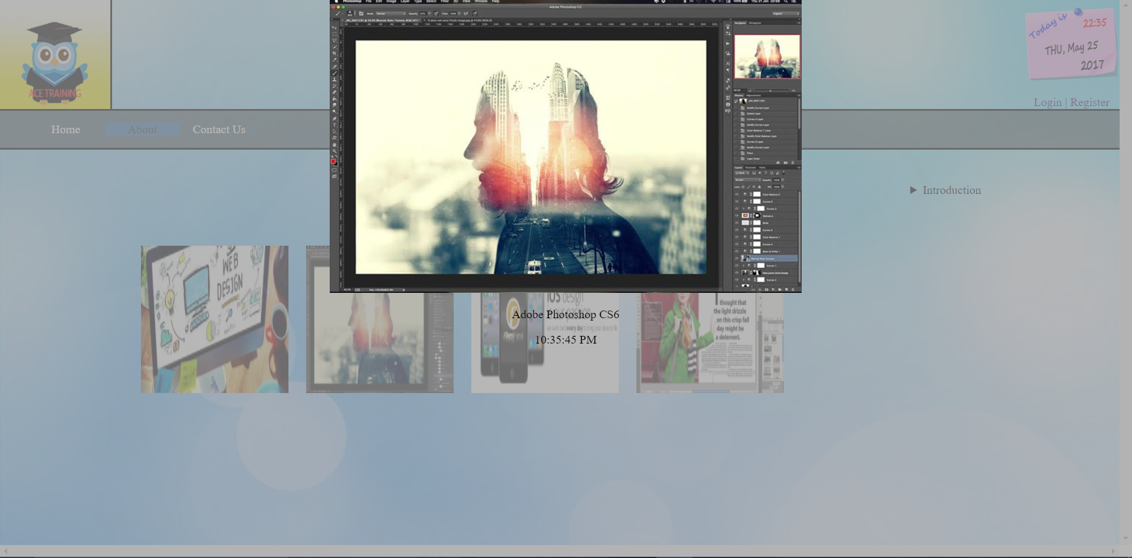
Task: Click the 10:35:45 PM clock text
Action: [x=566, y=340]
